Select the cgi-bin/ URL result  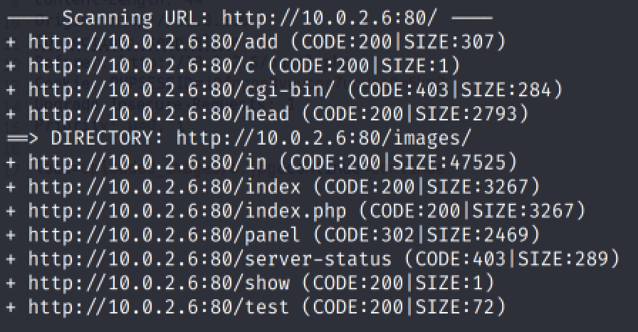[181, 90]
